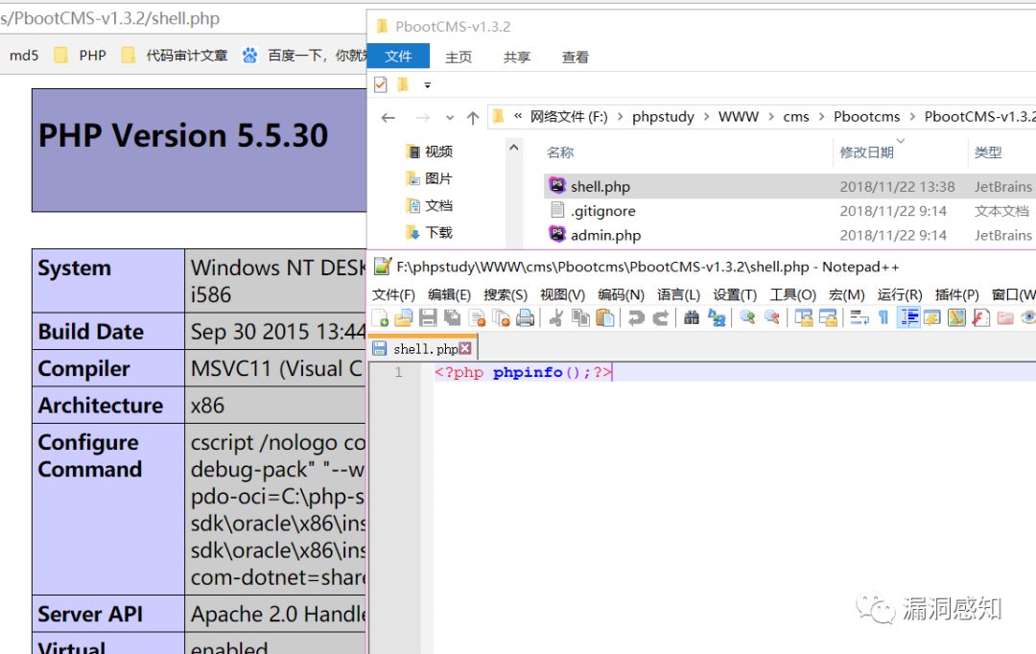Screen dimensions: 1036x654
Task: Click the properties checkmark icon in Explorer quick access
Action: tap(381, 84)
